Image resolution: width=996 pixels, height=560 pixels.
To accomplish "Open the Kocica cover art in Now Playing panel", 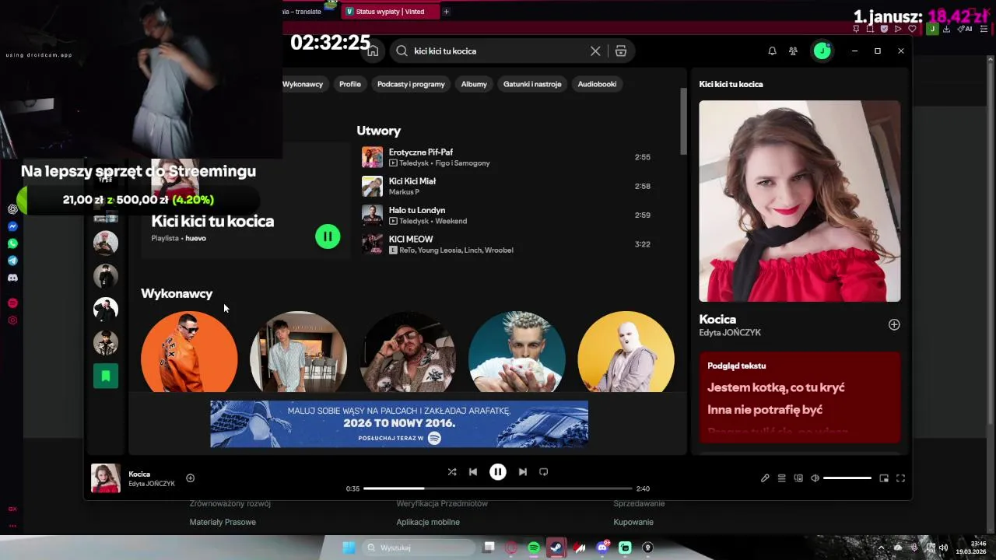I will point(800,201).
